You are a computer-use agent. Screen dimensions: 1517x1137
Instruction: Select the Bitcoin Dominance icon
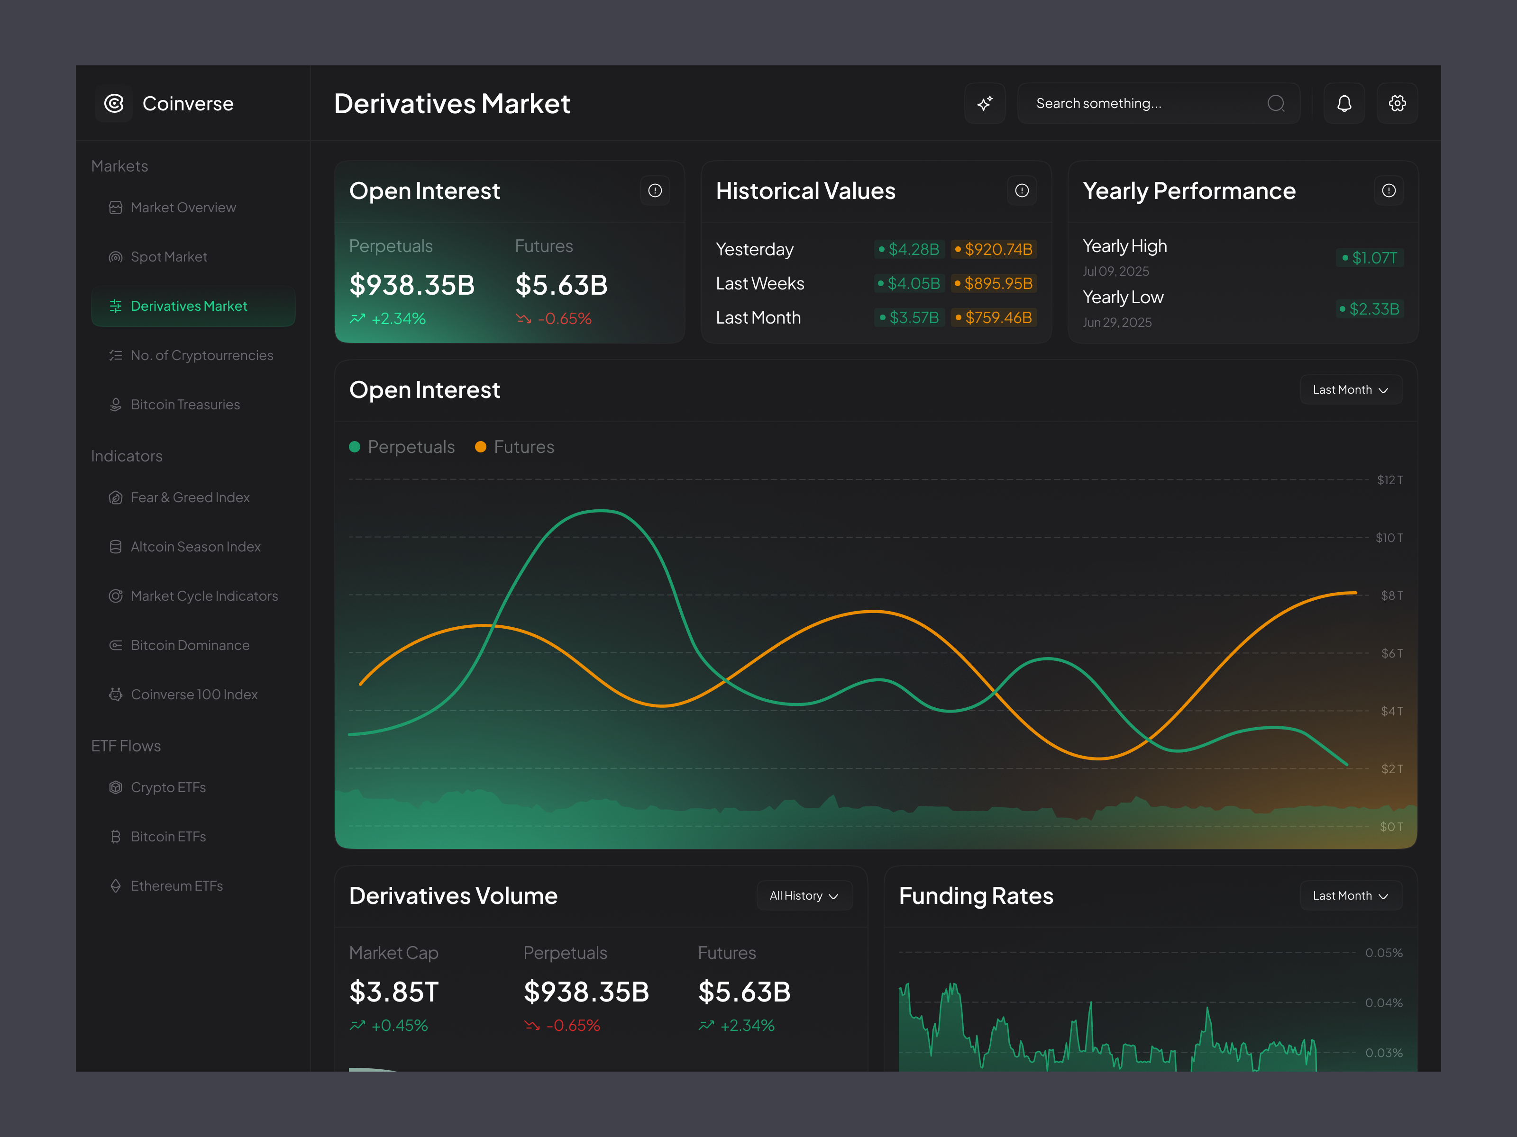115,645
